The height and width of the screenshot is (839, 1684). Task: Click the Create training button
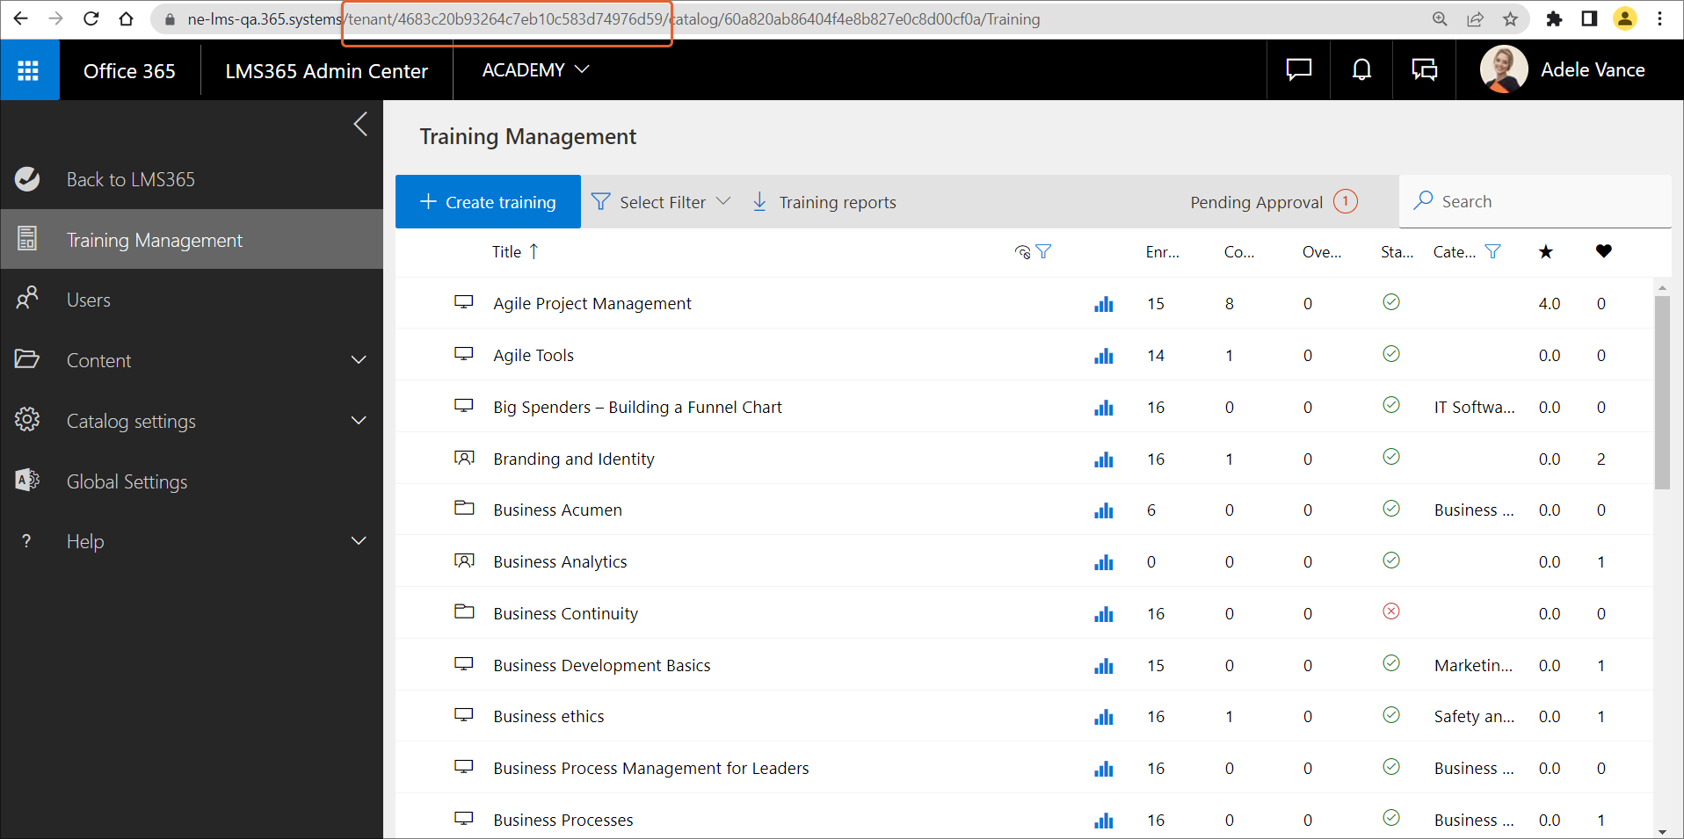(x=488, y=202)
